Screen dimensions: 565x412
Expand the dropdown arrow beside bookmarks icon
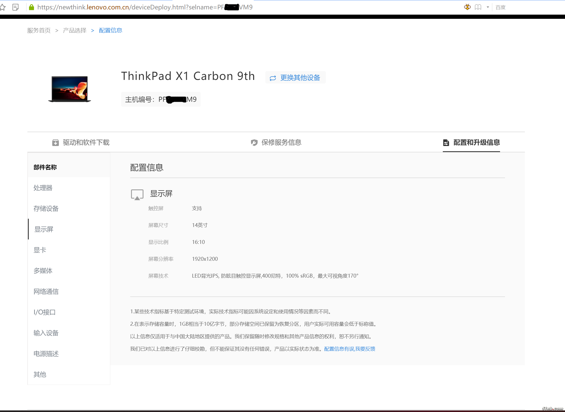coord(488,7)
